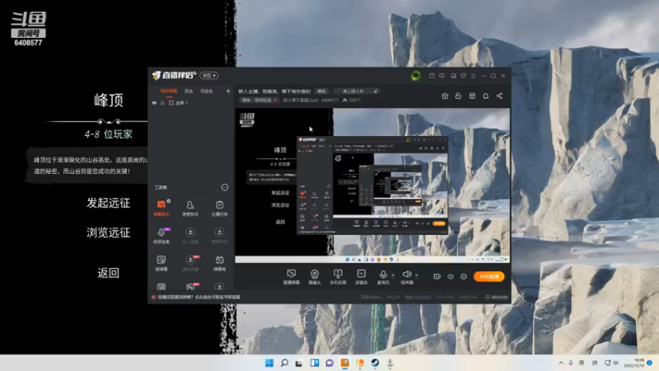Image resolution: width=659 pixels, height=371 pixels.
Task: Switch to the second scene tab
Action: coord(189,91)
